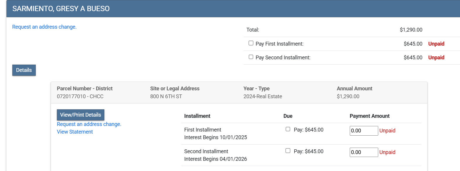Click the SARMIENTO, GRESY A BUESO header
This screenshot has height=171, width=460.
[61, 9]
